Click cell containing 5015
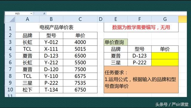 click(80, 49)
